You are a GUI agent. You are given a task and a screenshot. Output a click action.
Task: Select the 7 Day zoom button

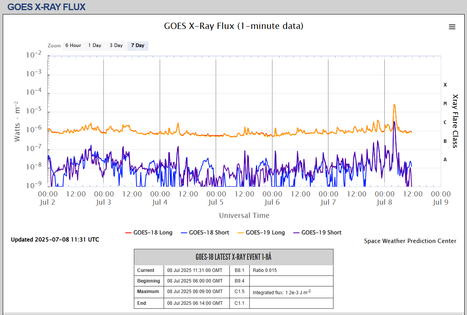pos(138,45)
